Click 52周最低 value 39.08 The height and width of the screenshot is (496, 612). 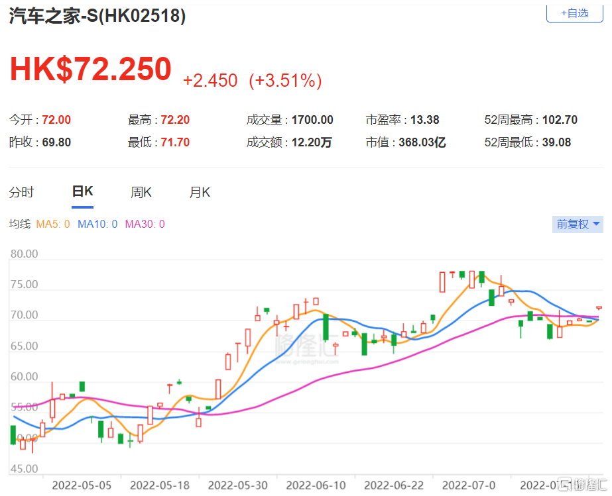pos(556,142)
